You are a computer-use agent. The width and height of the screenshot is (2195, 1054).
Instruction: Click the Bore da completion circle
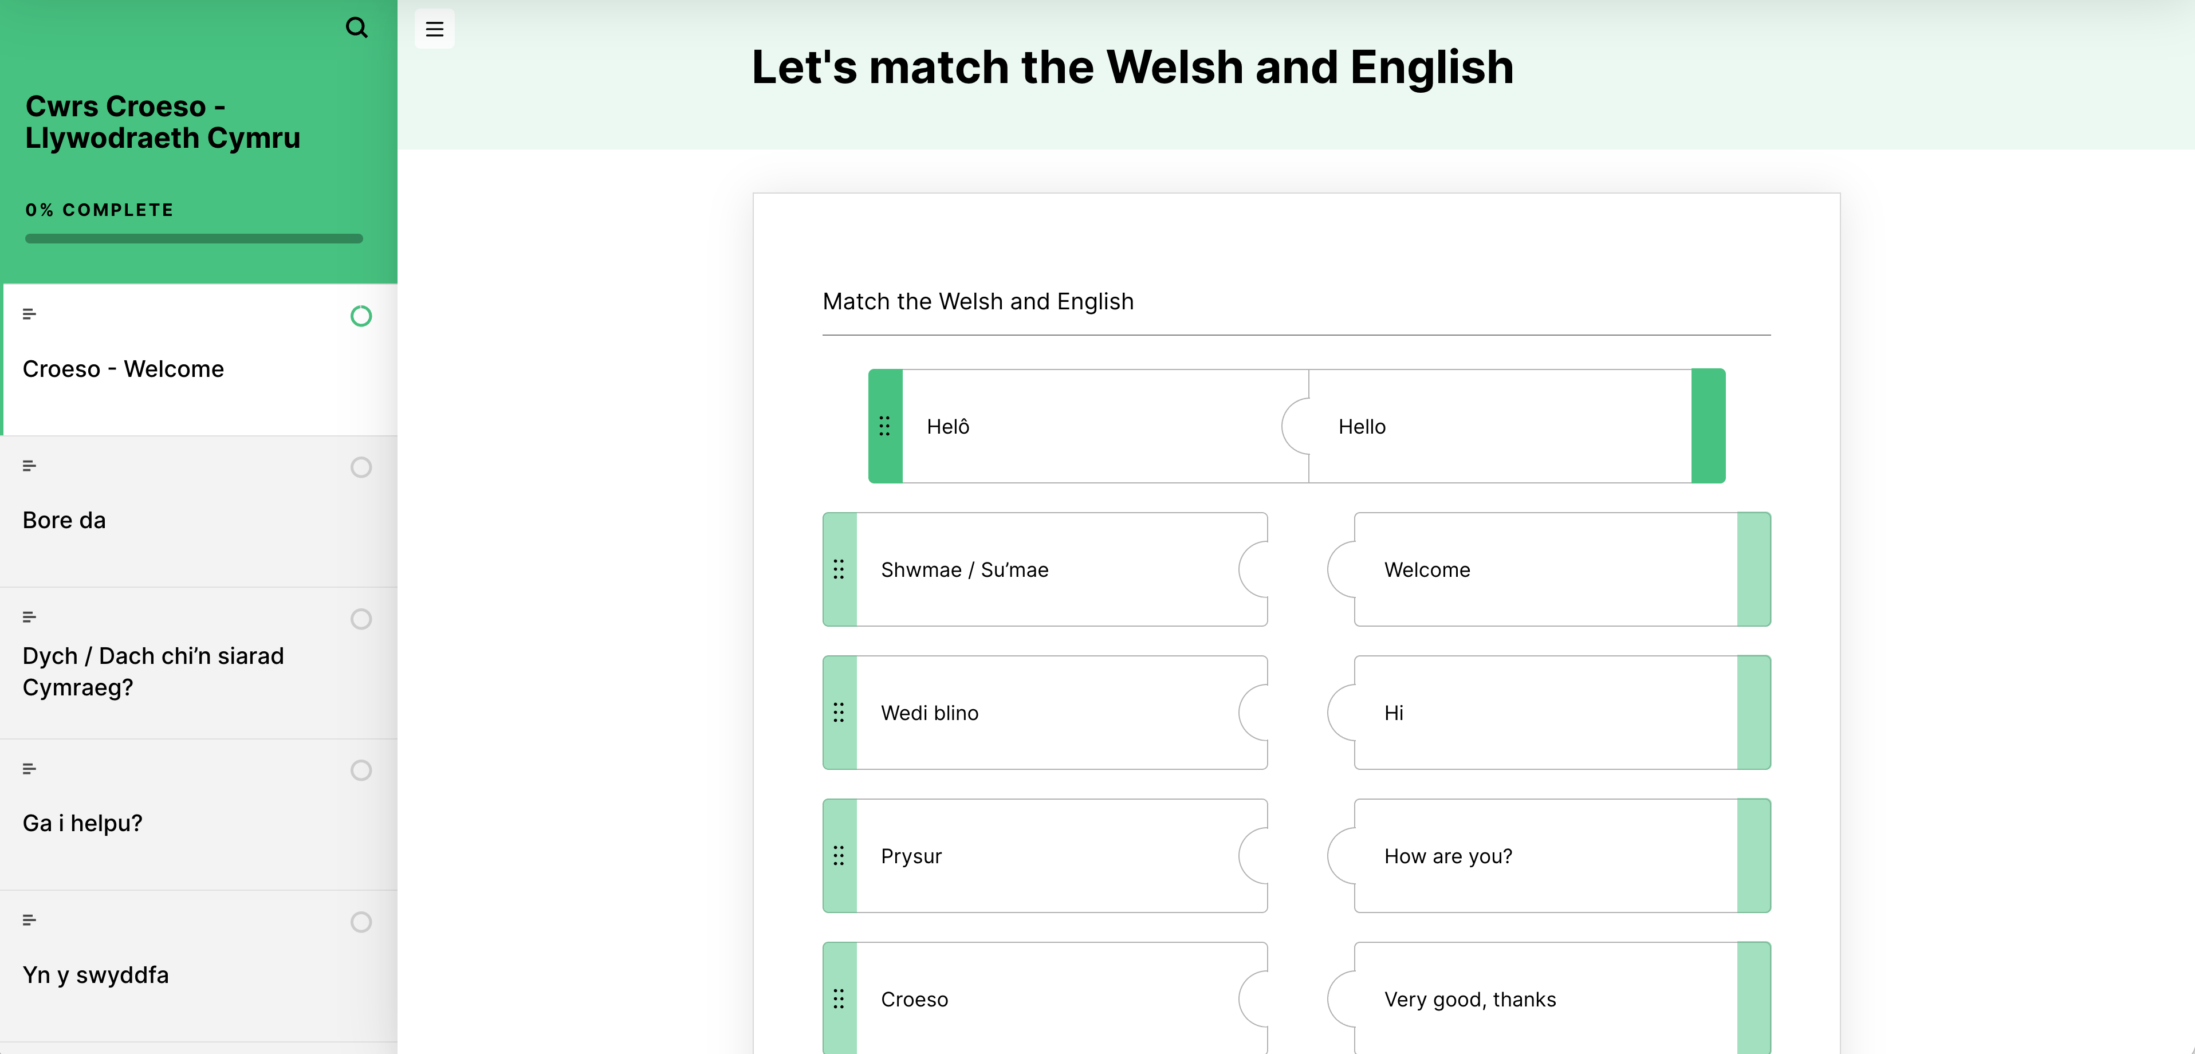361,468
